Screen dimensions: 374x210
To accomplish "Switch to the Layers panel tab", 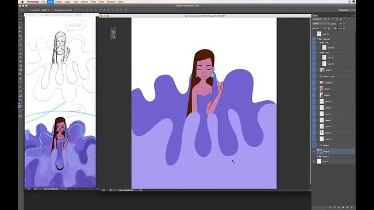I will [315, 16].
